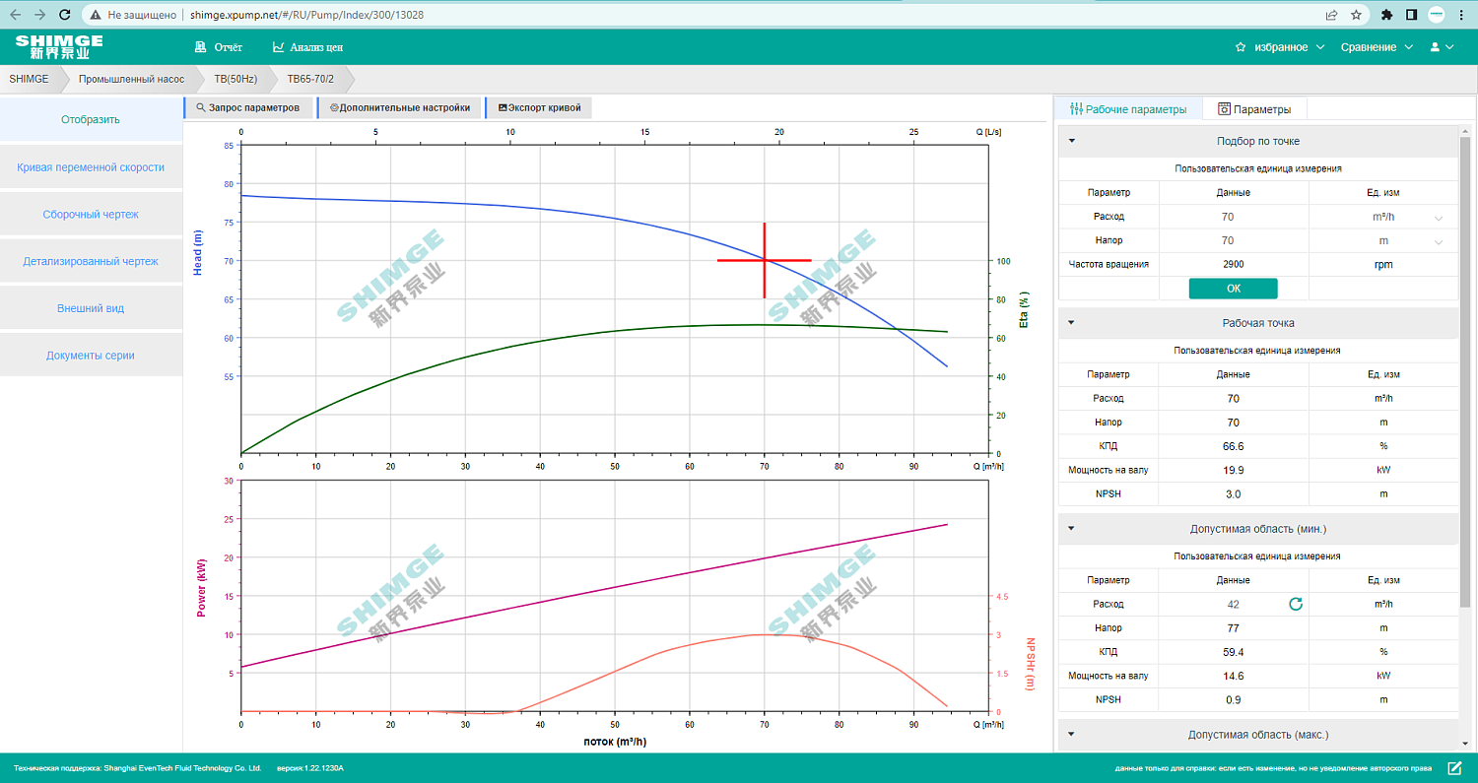The image size is (1478, 783).
Task: Click the red crosshair operating point marker
Action: [764, 260]
